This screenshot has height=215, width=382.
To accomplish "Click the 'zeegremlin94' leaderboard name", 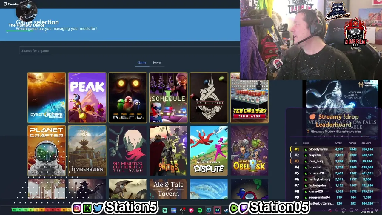I will (319, 197).
